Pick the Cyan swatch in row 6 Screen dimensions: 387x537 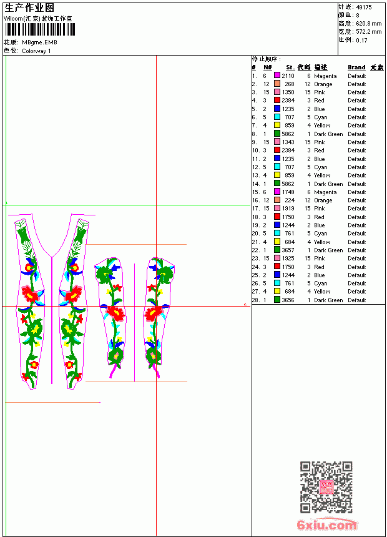(x=277, y=117)
